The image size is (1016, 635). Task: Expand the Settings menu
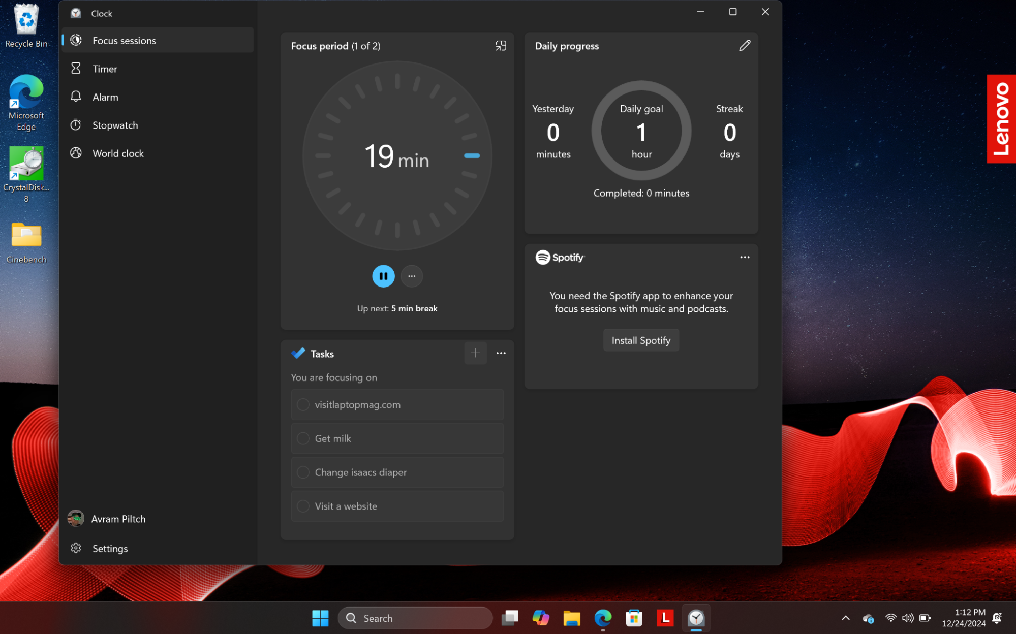pyautogui.click(x=110, y=548)
